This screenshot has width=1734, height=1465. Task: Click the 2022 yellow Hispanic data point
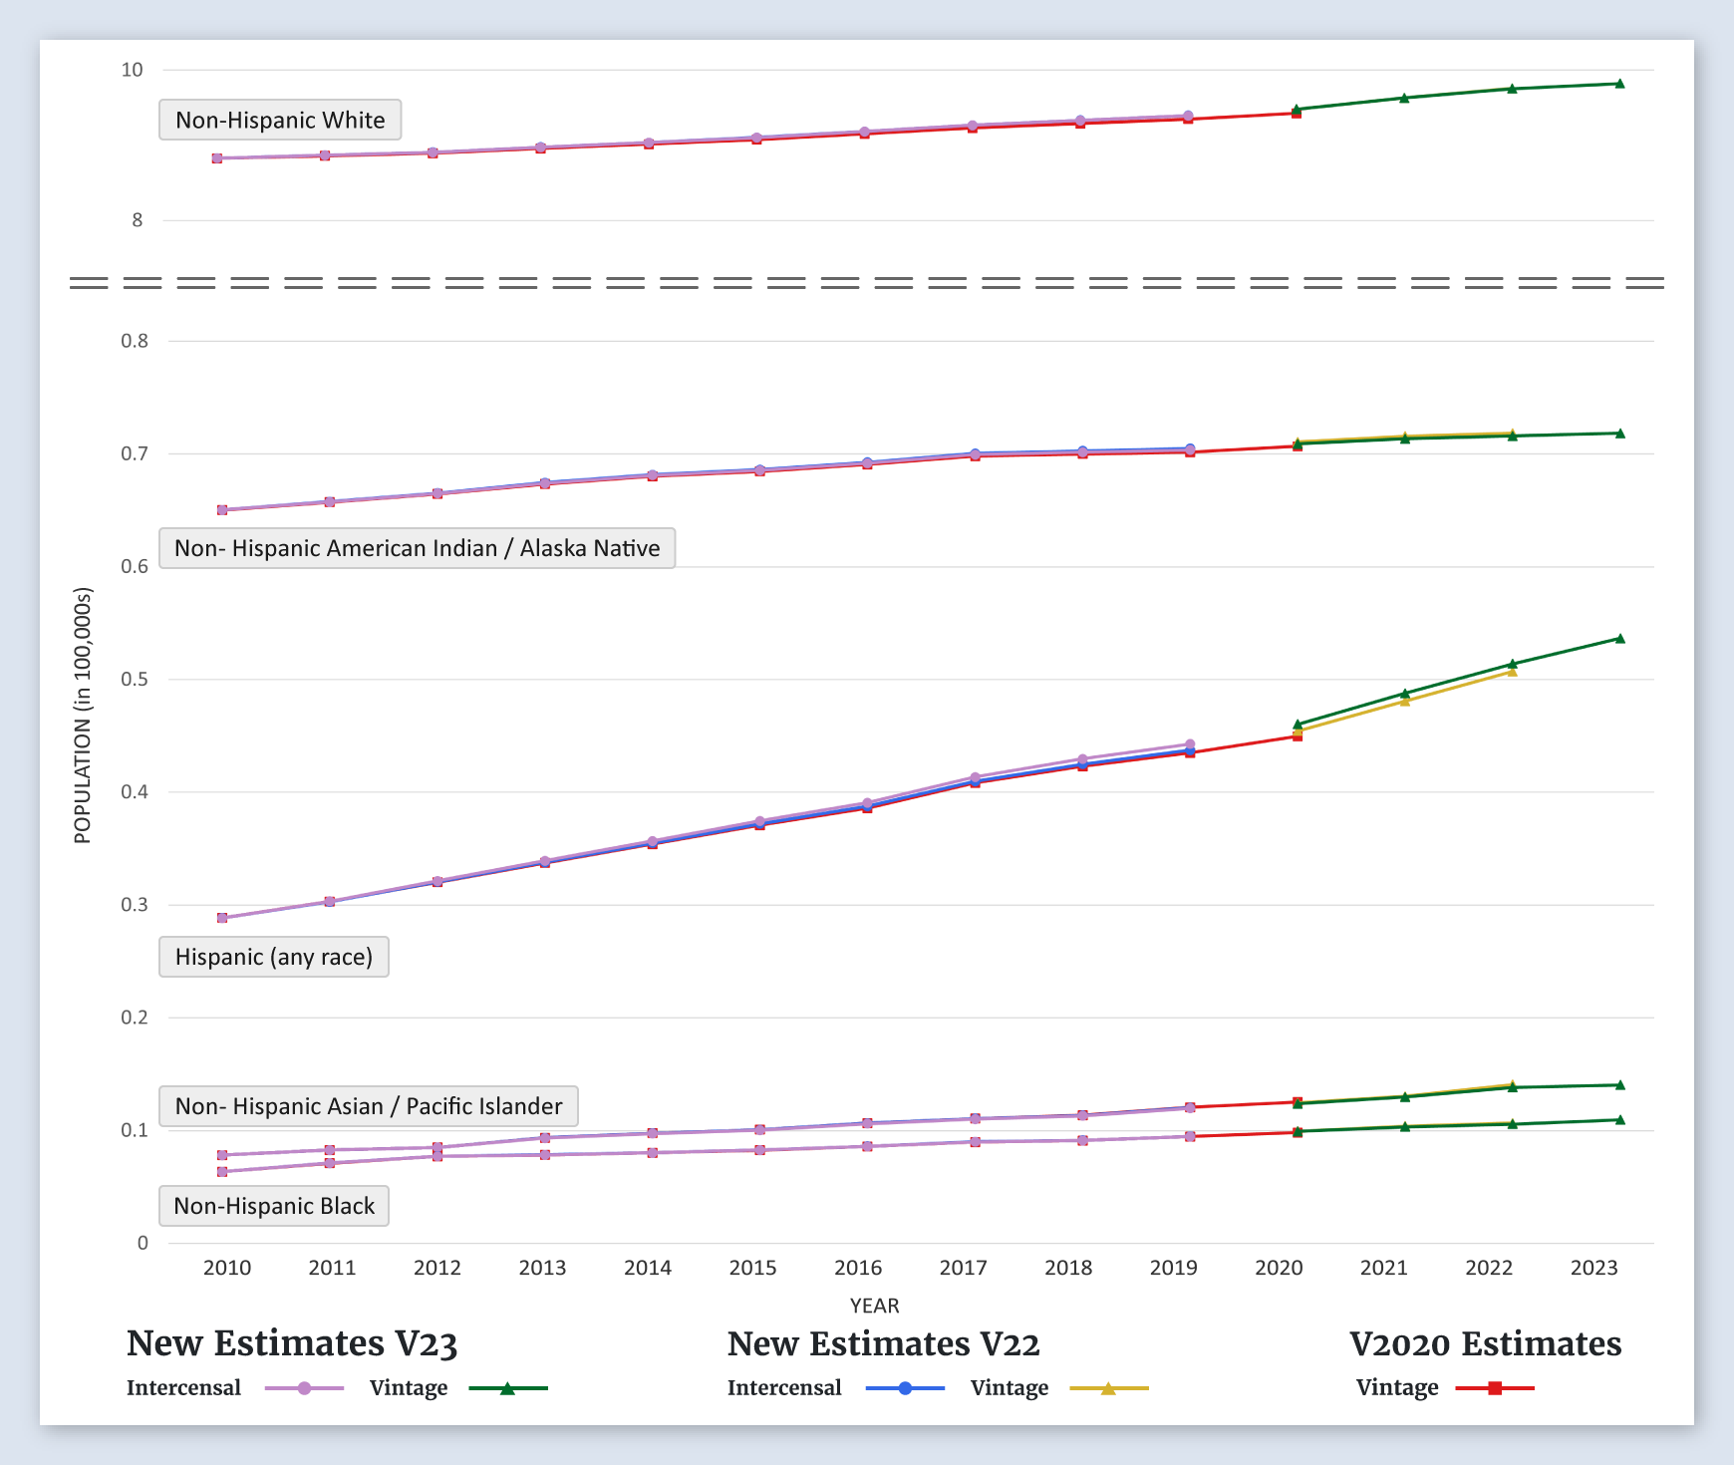(x=1512, y=672)
